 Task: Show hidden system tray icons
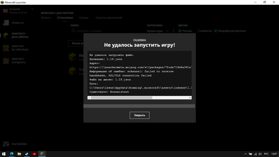[243, 154]
